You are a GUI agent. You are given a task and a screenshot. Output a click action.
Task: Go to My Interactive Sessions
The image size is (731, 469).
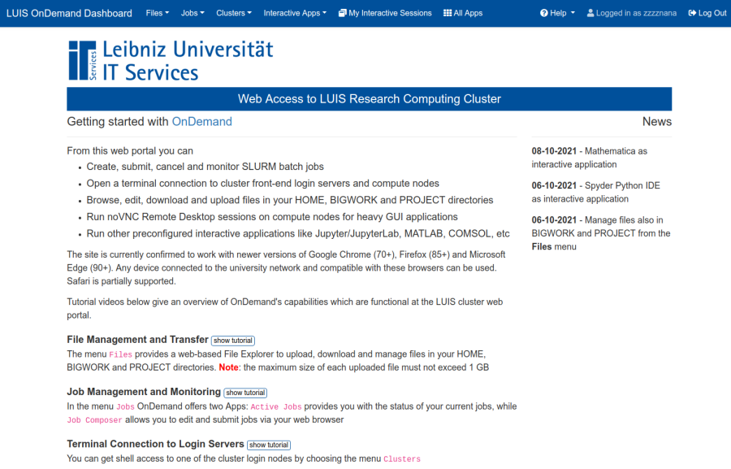(x=385, y=13)
